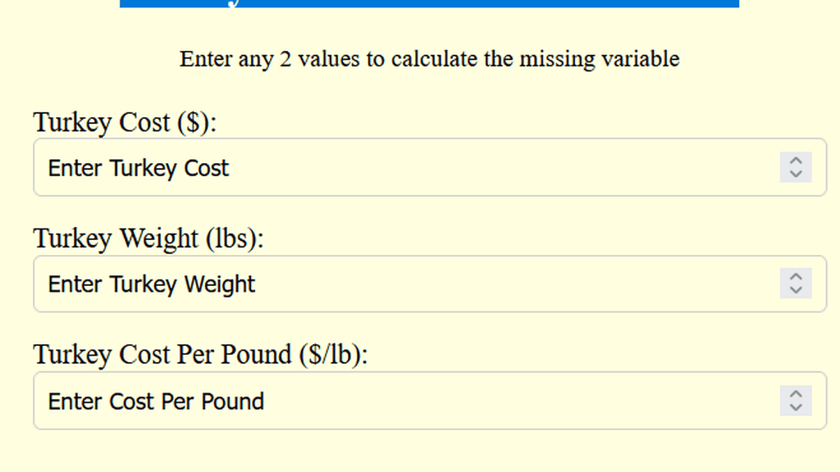The image size is (840, 472).
Task: Click the Turkey Weight (lbs) label
Action: point(135,238)
